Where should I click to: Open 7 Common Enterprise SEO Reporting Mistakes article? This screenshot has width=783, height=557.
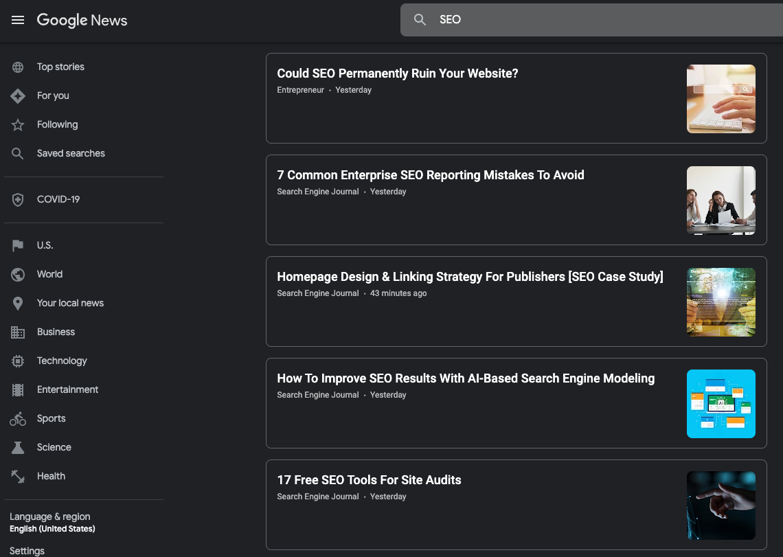pyautogui.click(x=431, y=175)
